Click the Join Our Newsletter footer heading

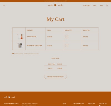(x=11, y=103)
